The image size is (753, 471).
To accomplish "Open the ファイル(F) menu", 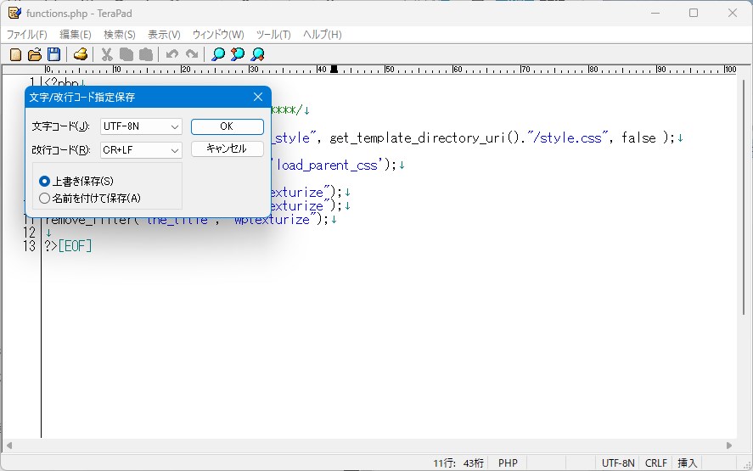I will tap(27, 35).
